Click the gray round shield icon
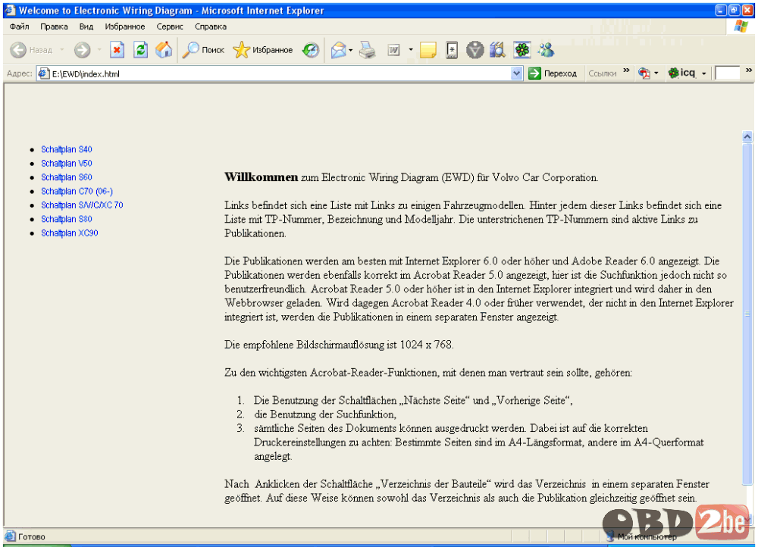This screenshot has width=758, height=547. [475, 50]
